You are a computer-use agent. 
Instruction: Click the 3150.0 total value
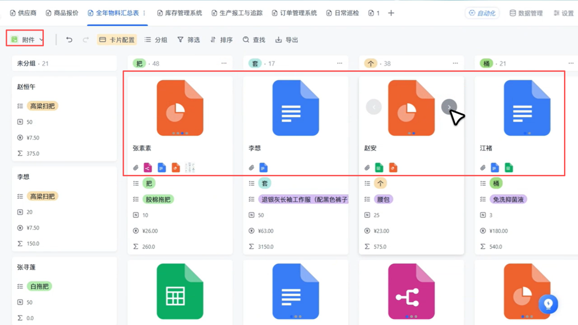click(x=266, y=247)
